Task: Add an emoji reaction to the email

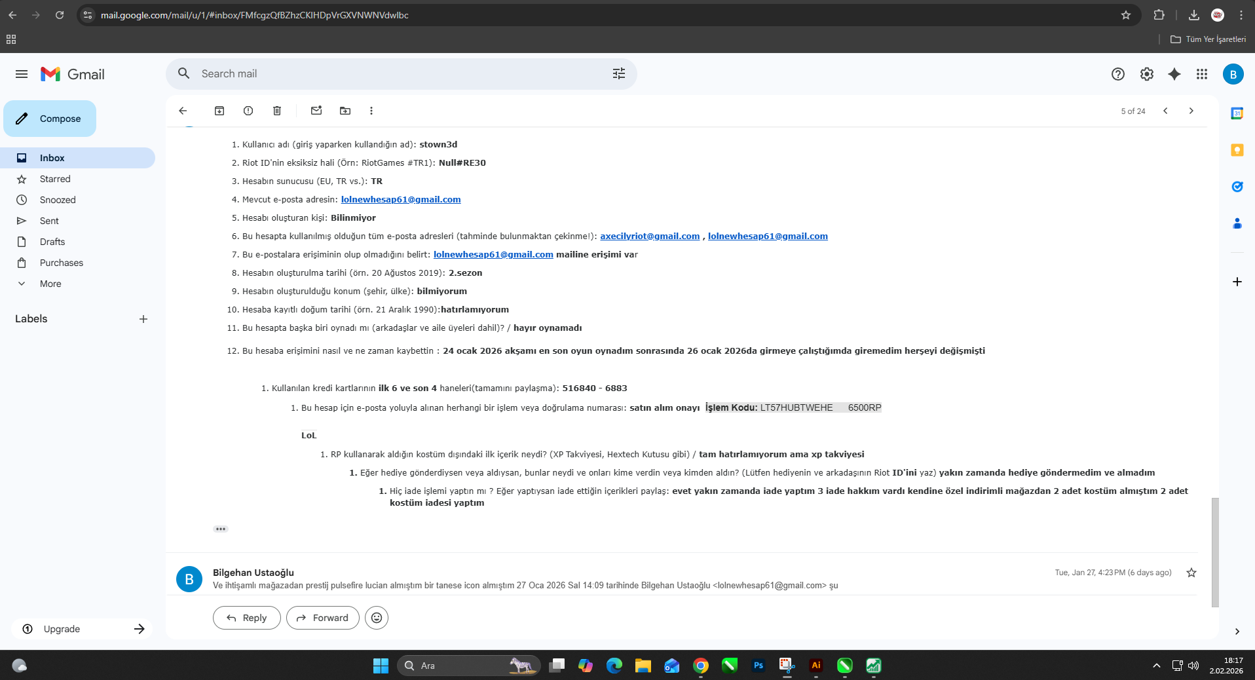Action: click(x=377, y=618)
